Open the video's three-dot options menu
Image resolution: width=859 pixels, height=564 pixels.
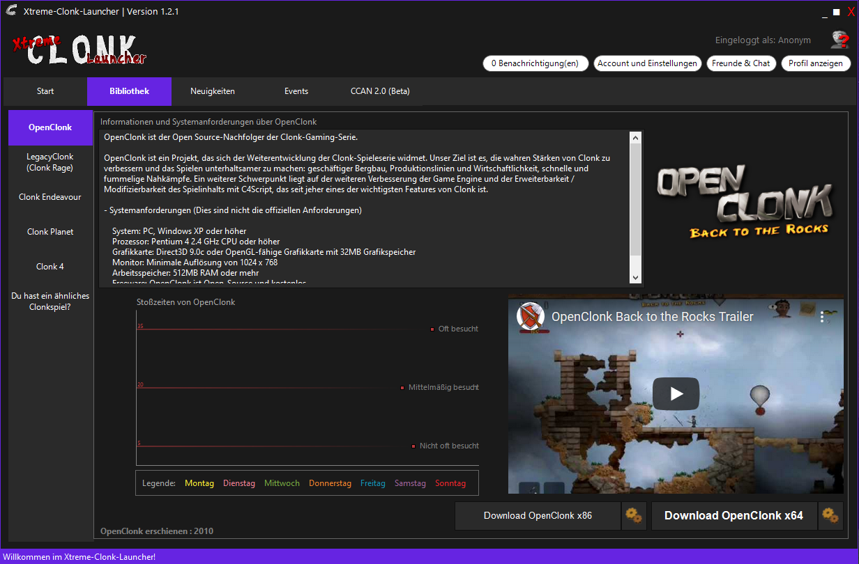click(822, 317)
